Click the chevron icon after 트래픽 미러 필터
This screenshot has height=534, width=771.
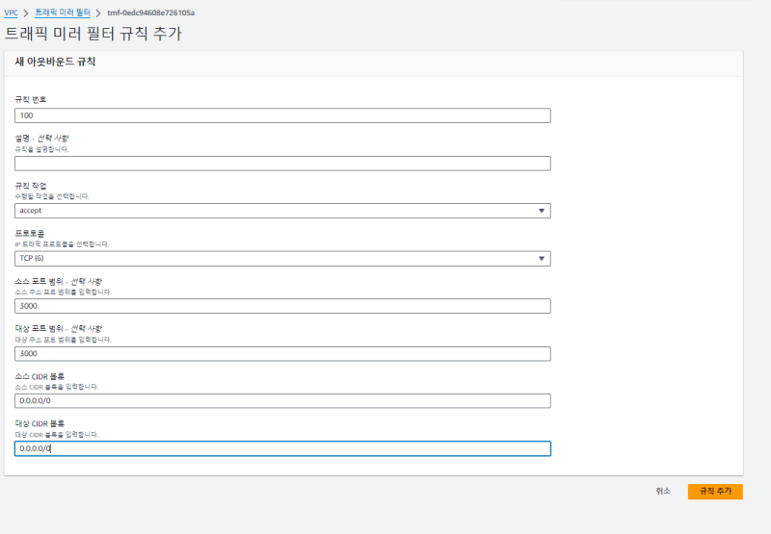click(x=98, y=13)
